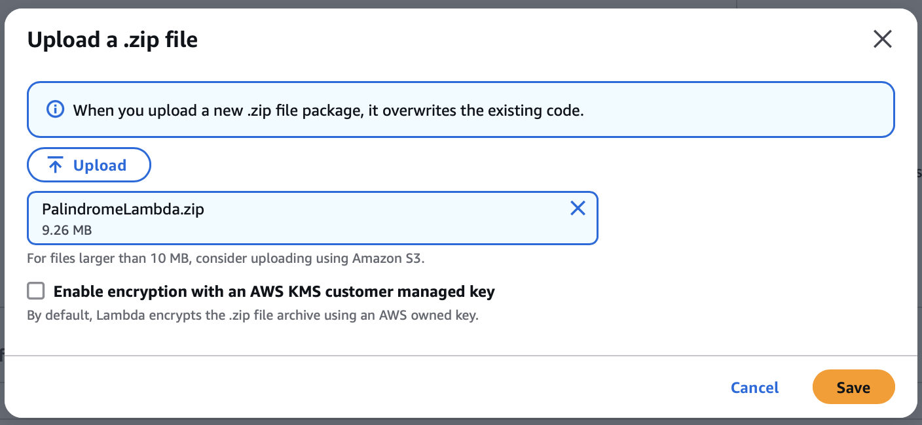The width and height of the screenshot is (922, 425).
Task: Save the uploaded zip package
Action: 853,388
